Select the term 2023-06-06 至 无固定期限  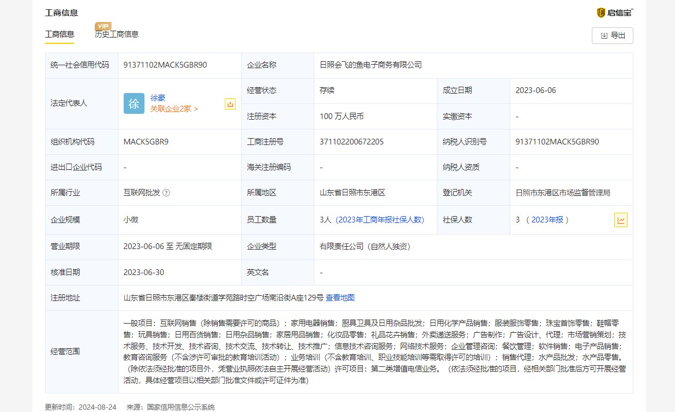168,246
